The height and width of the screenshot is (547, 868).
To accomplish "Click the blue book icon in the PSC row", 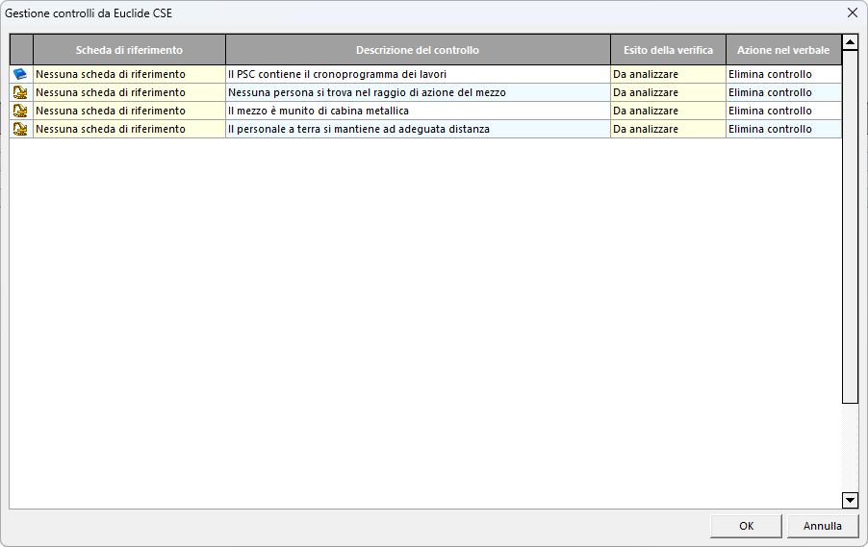I will click(x=20, y=74).
